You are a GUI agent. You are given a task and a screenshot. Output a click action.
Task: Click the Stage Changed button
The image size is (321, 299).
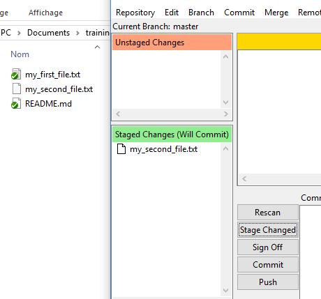click(268, 230)
